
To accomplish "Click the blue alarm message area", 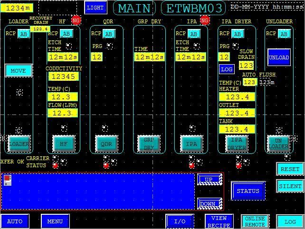I will 98,191.
